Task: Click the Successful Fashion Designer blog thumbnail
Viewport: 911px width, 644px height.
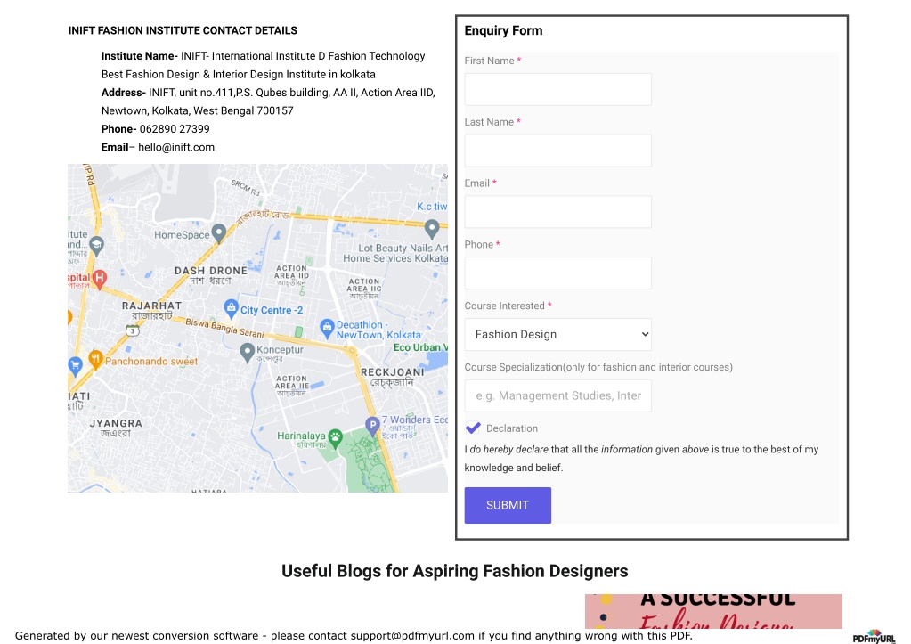Action: [713, 611]
